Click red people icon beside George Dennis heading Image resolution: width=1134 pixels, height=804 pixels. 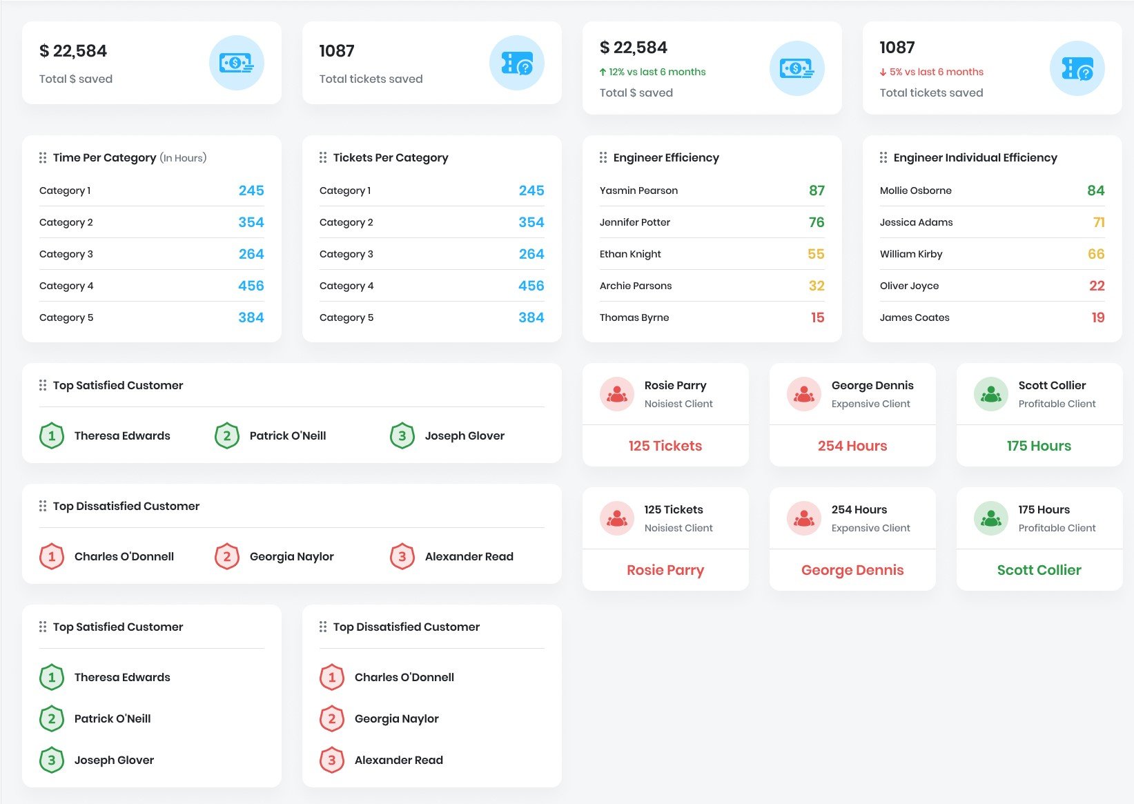click(x=804, y=394)
